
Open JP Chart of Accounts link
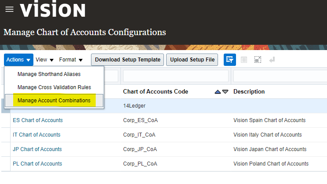[x=37, y=149]
